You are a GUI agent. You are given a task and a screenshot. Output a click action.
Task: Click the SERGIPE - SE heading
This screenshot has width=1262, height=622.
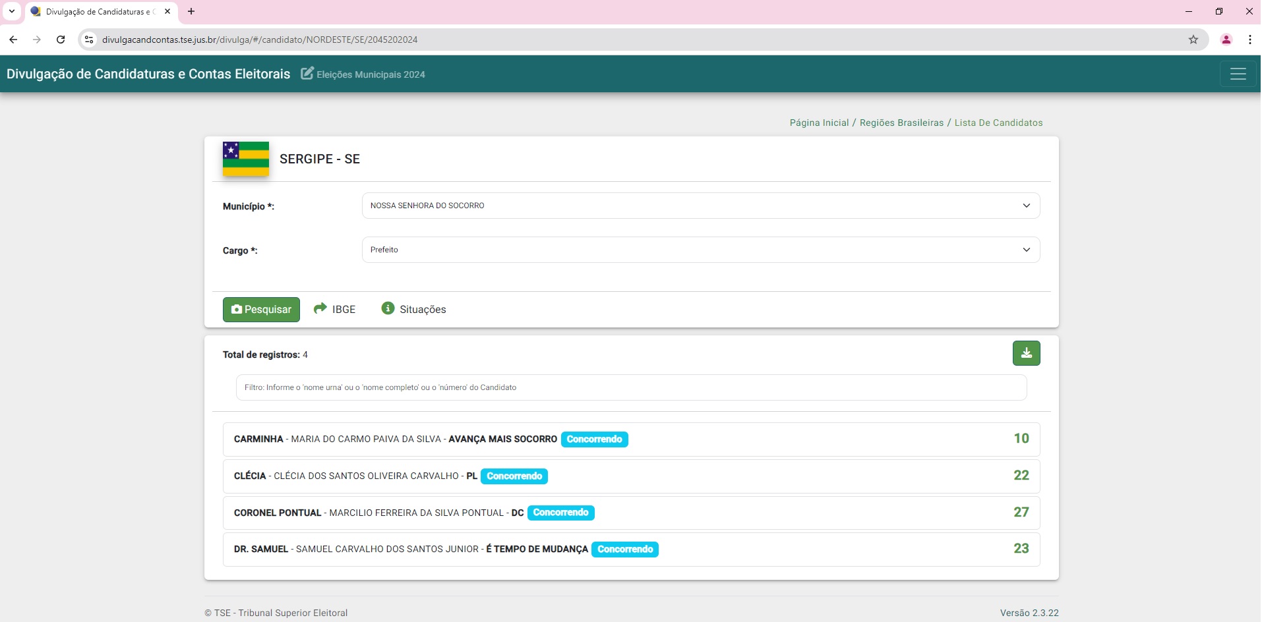(320, 159)
